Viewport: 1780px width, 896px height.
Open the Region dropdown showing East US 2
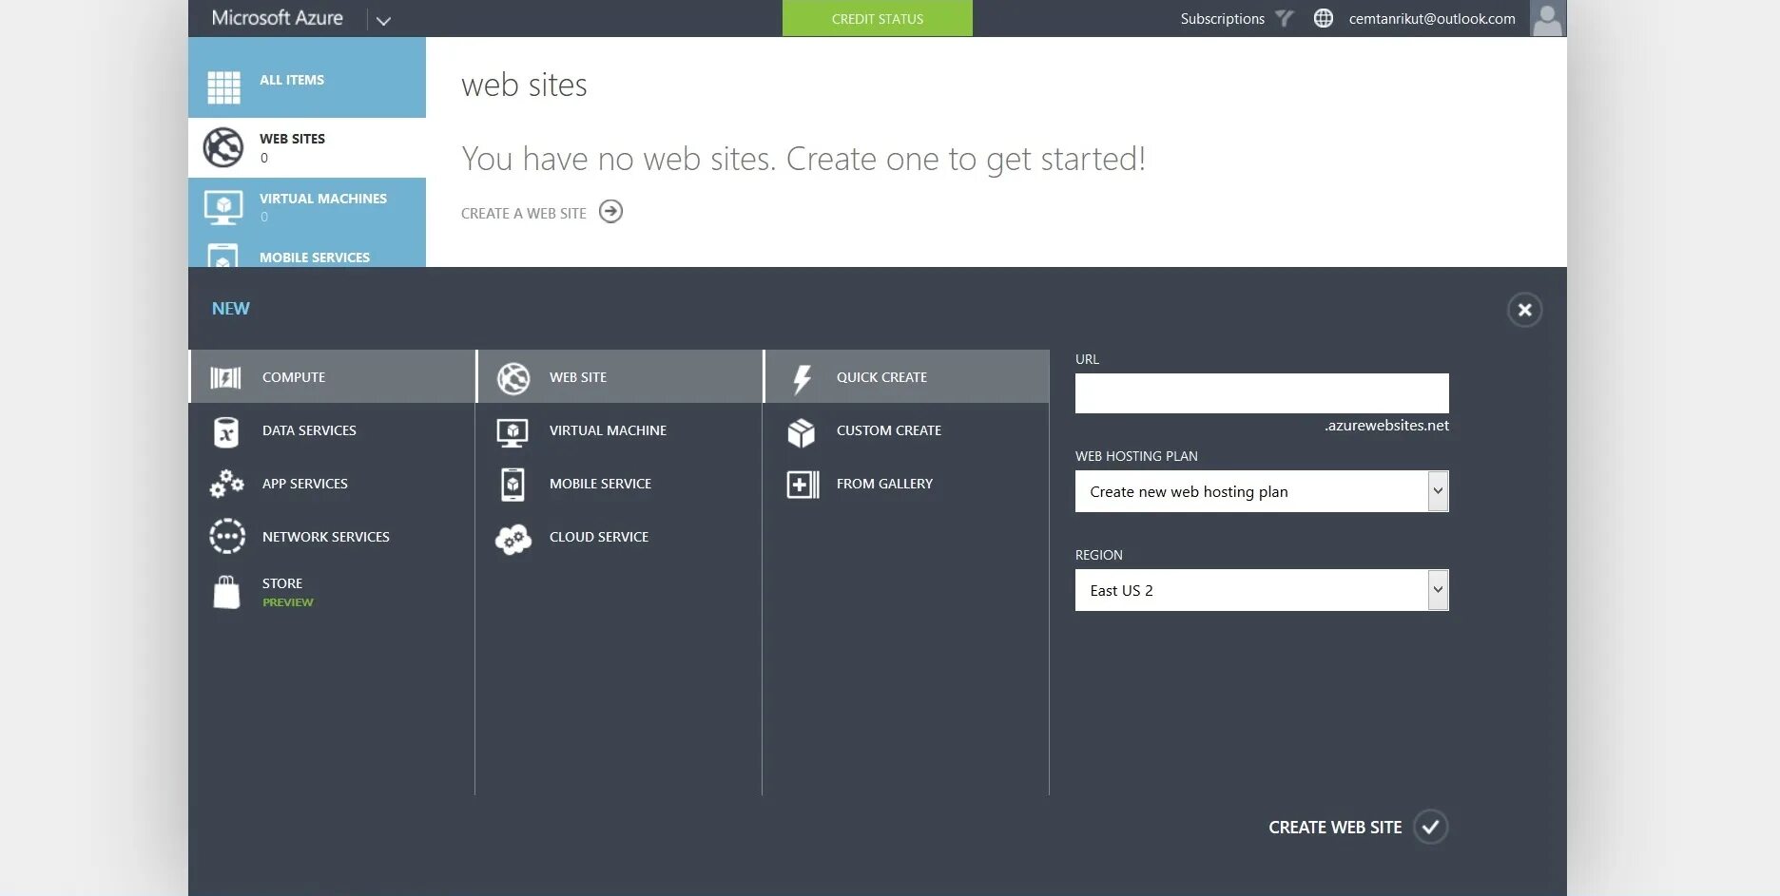coord(1262,590)
